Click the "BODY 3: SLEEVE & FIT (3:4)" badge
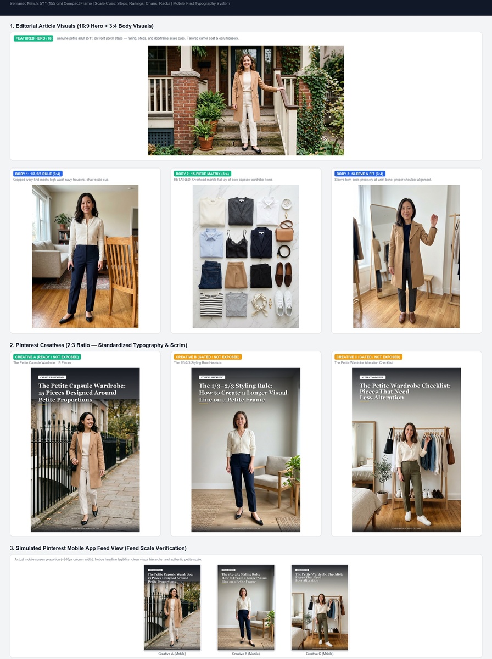492x659 pixels. click(x=360, y=174)
